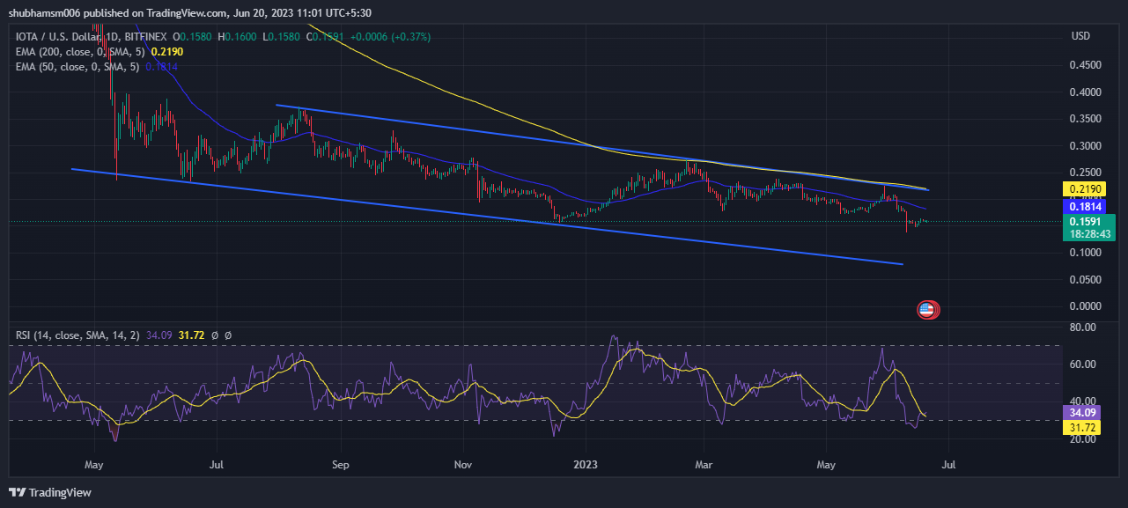Screen dimensions: 1128x508
Task: Open the TradingView logo at bottom left
Action: 50,492
